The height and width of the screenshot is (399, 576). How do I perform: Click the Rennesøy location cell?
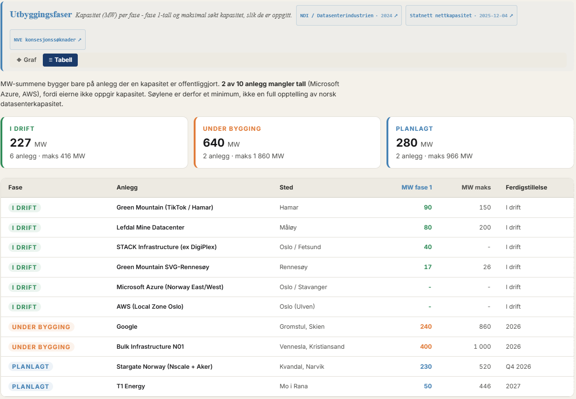[x=293, y=267]
